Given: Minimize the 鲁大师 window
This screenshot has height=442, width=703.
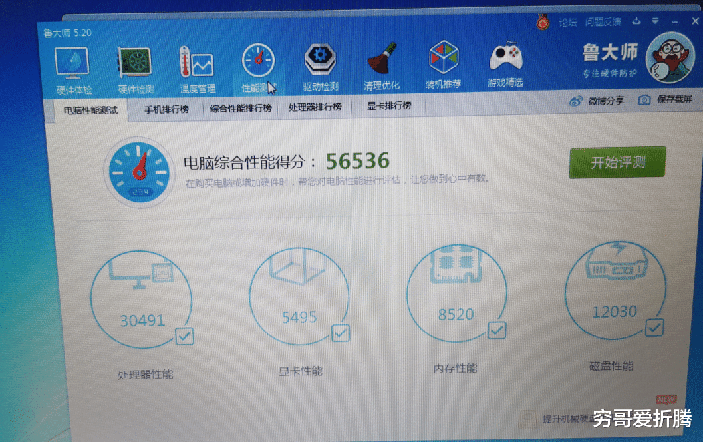Looking at the screenshot, I should (x=675, y=21).
